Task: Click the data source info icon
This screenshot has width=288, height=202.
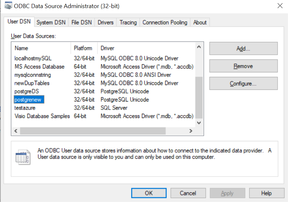Action: tap(23, 157)
